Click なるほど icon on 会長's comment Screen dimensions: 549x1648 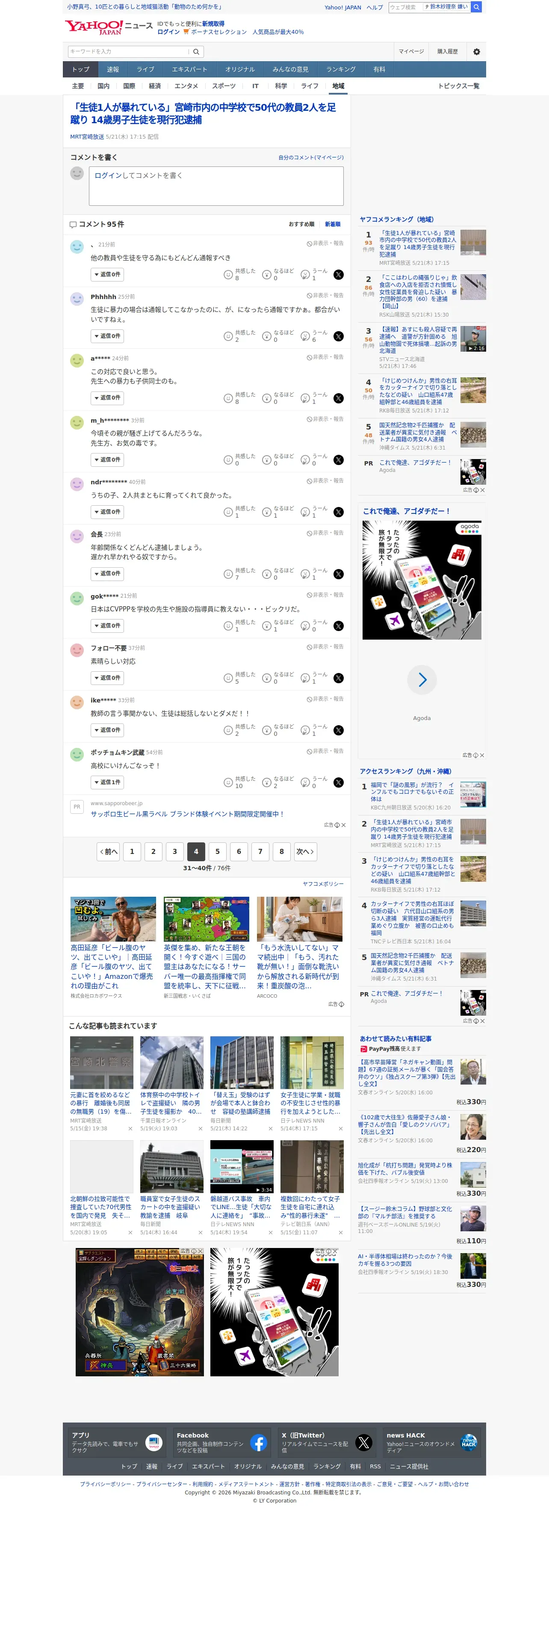coord(266,575)
